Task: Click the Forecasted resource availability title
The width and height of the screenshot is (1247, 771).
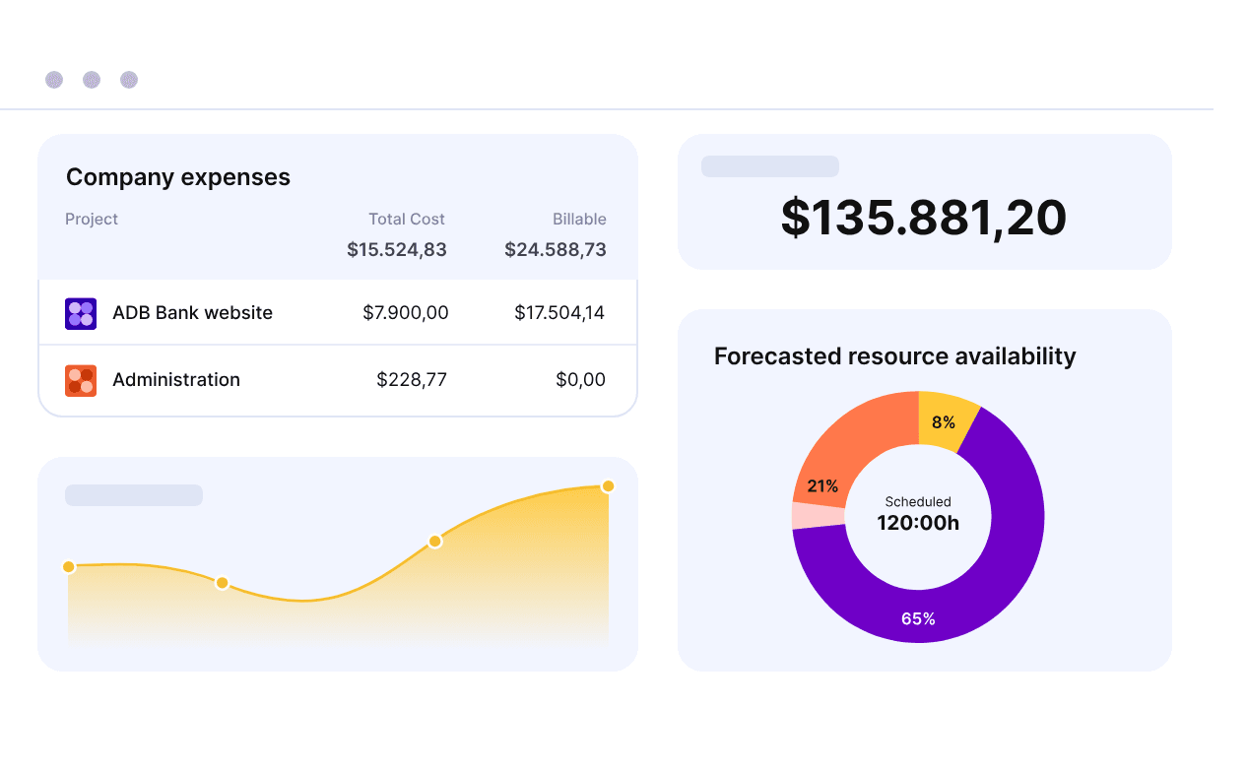Action: coord(895,356)
